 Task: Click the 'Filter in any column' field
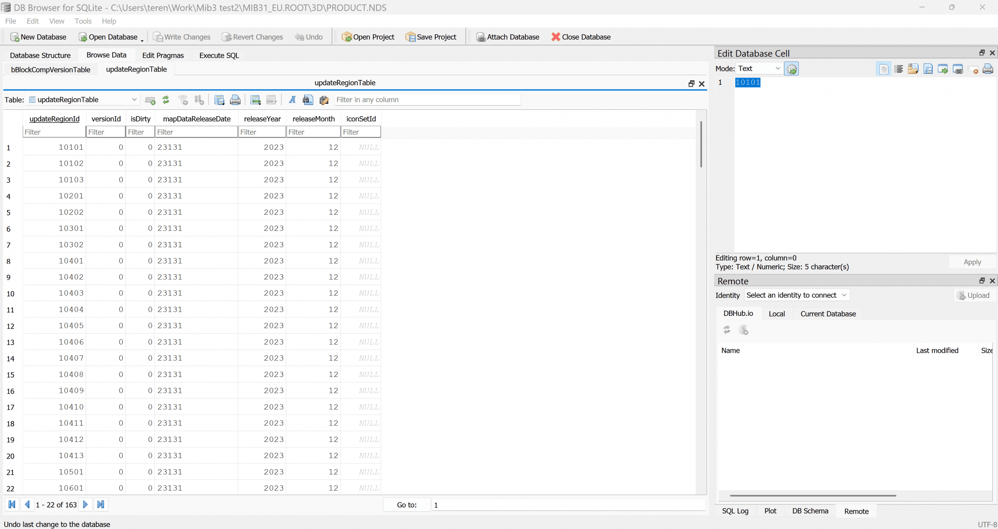(x=427, y=100)
